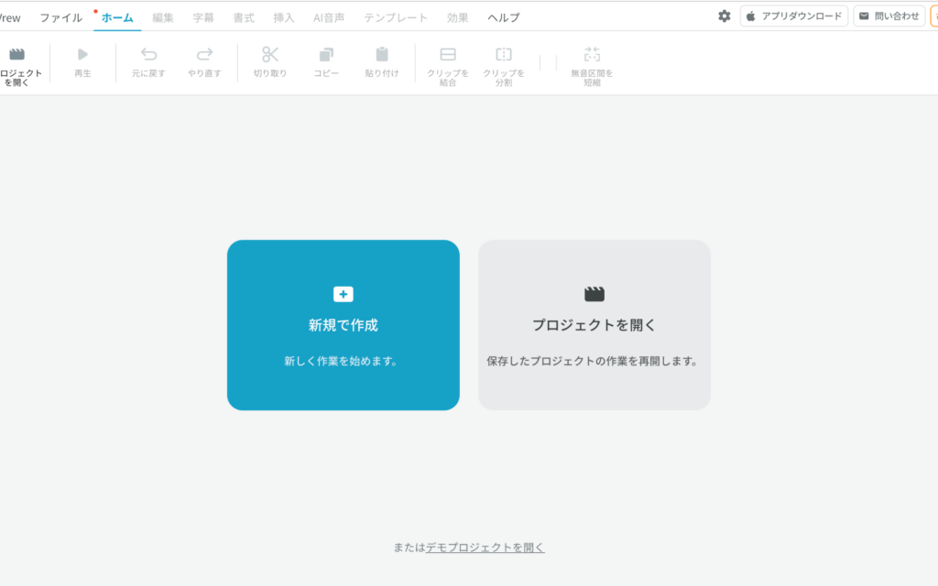Switch to the ホーム tab
This screenshot has width=938, height=586.
(117, 17)
